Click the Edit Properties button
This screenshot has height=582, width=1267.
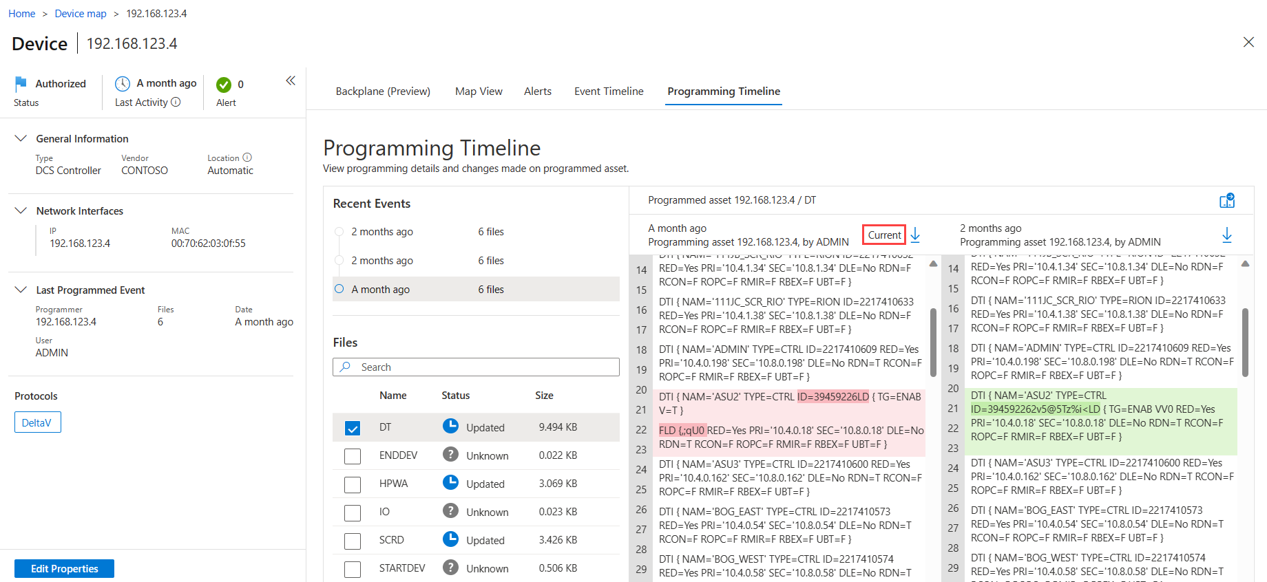click(64, 568)
